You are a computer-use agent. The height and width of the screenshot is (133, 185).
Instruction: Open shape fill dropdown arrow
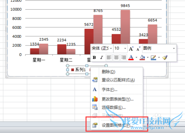tap(148, 57)
